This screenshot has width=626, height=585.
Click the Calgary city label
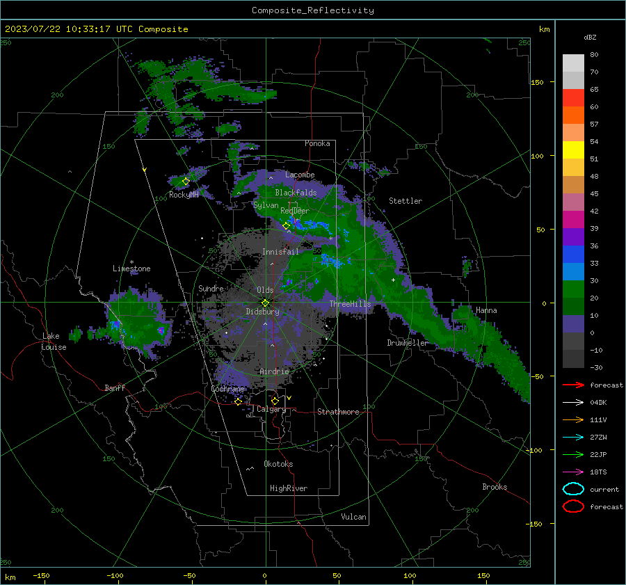coord(271,409)
